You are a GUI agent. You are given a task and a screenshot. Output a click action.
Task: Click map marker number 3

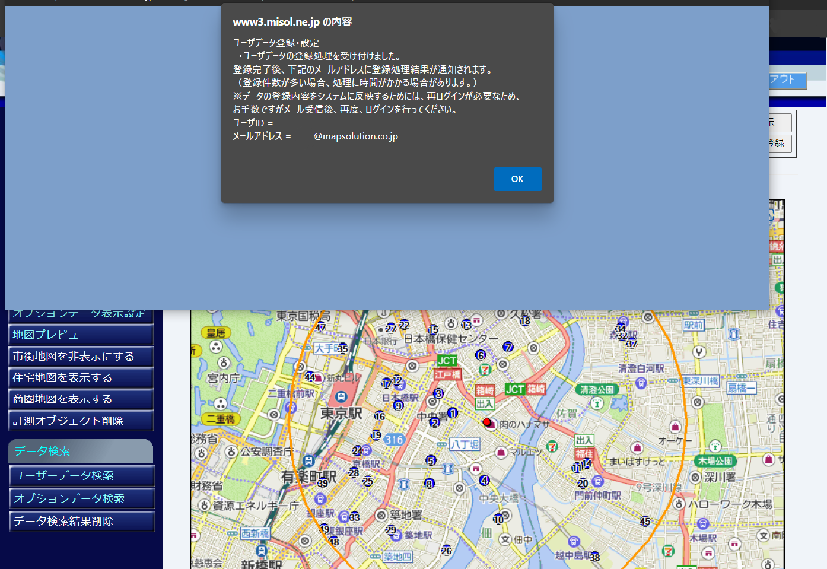[x=438, y=393]
